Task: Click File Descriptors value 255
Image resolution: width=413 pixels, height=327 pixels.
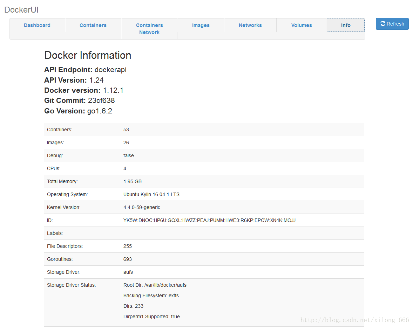Action: pyautogui.click(x=128, y=246)
